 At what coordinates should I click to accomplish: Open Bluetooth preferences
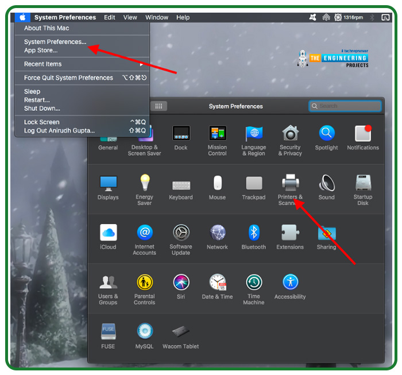pos(254,237)
